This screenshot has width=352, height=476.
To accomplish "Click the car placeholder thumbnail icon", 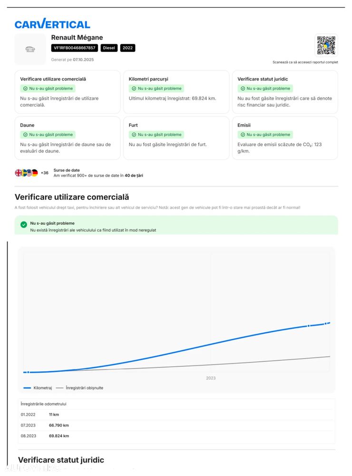I will (30, 49).
